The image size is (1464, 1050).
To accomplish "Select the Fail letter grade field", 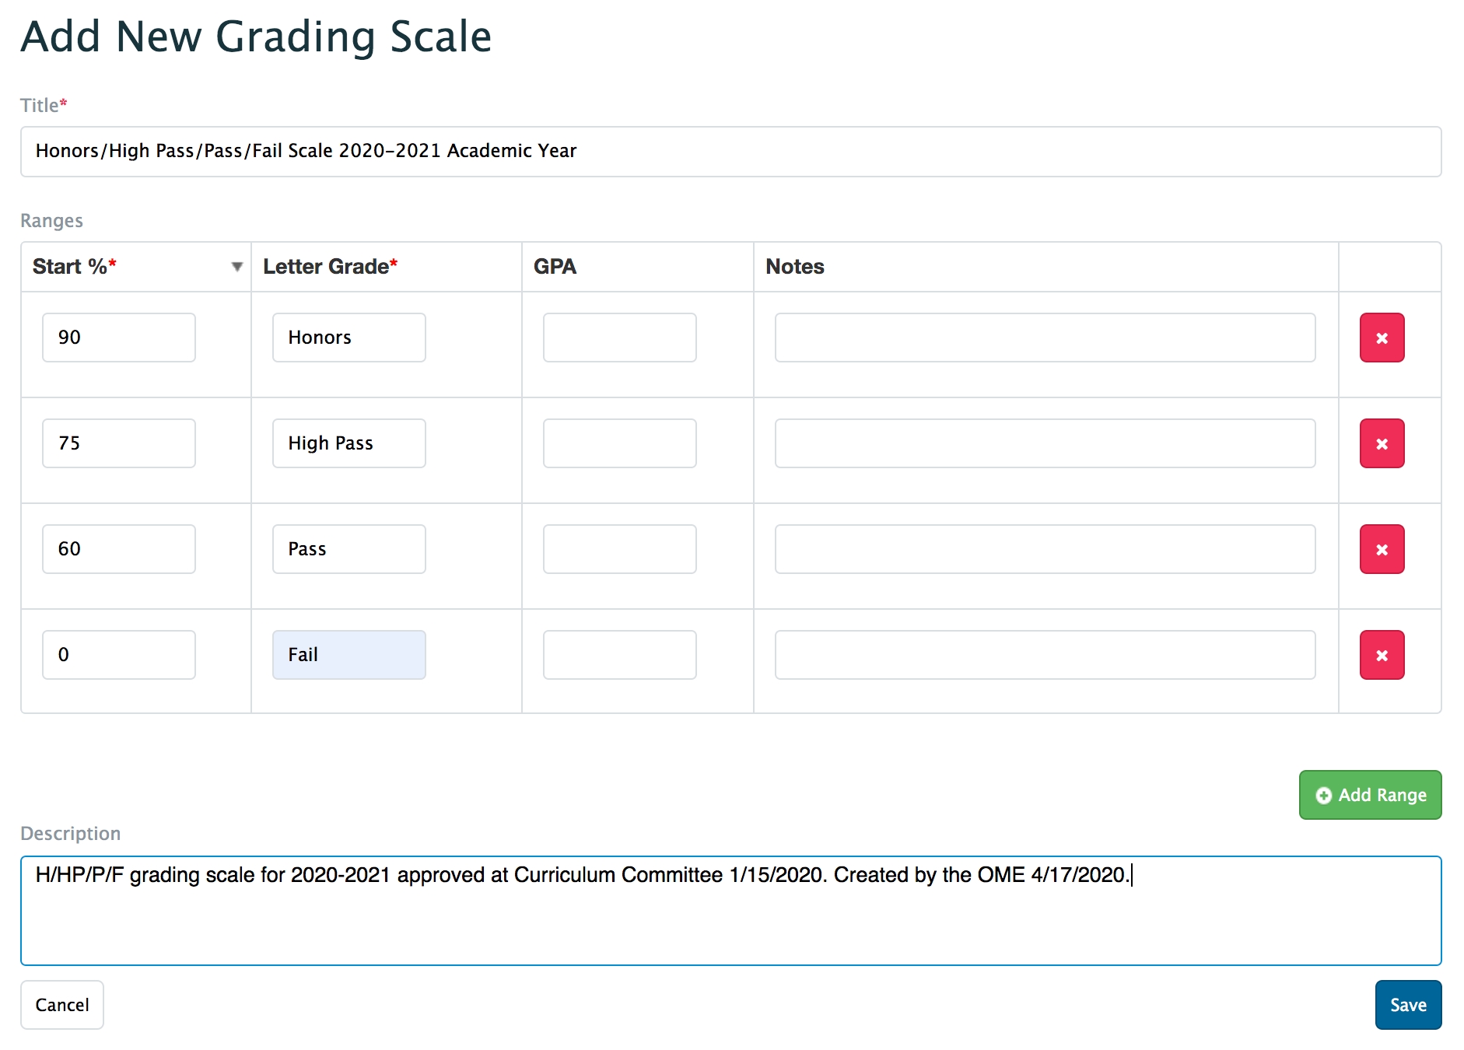I will [349, 655].
